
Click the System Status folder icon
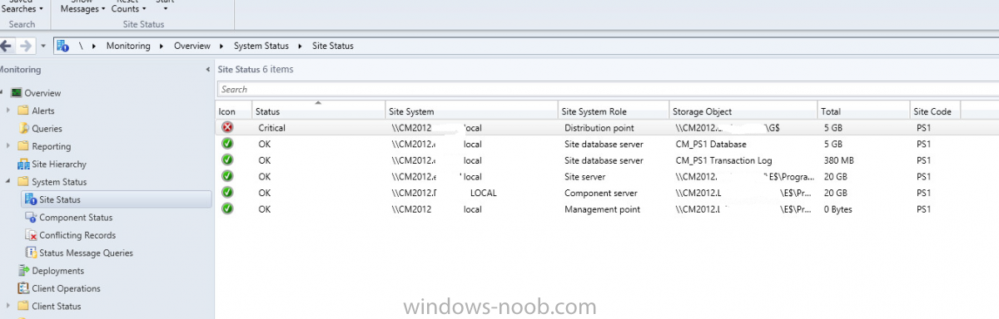(x=23, y=182)
